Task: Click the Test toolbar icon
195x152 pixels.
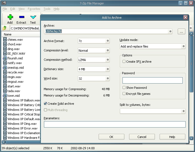Action: (x=33, y=17)
